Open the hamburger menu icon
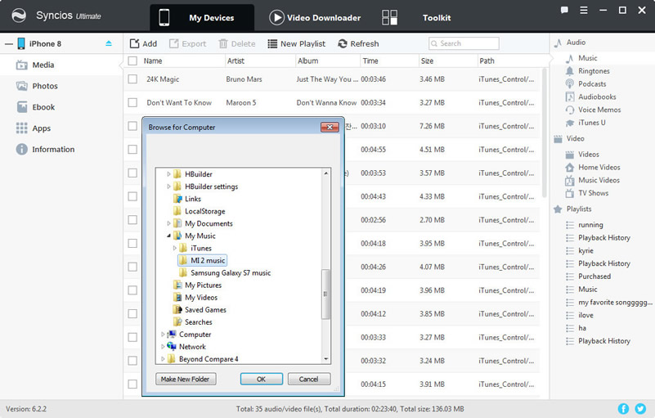Viewport: 655px width, 418px height. pyautogui.click(x=584, y=10)
